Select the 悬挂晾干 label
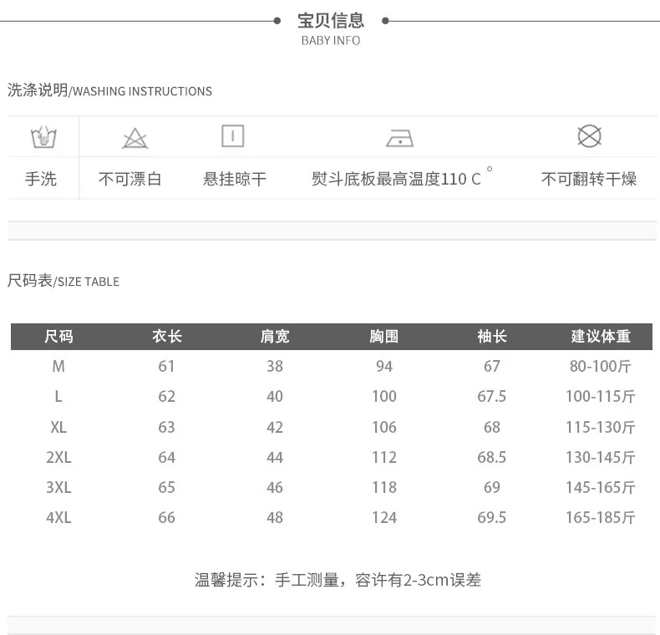660x635 pixels. pos(235,179)
